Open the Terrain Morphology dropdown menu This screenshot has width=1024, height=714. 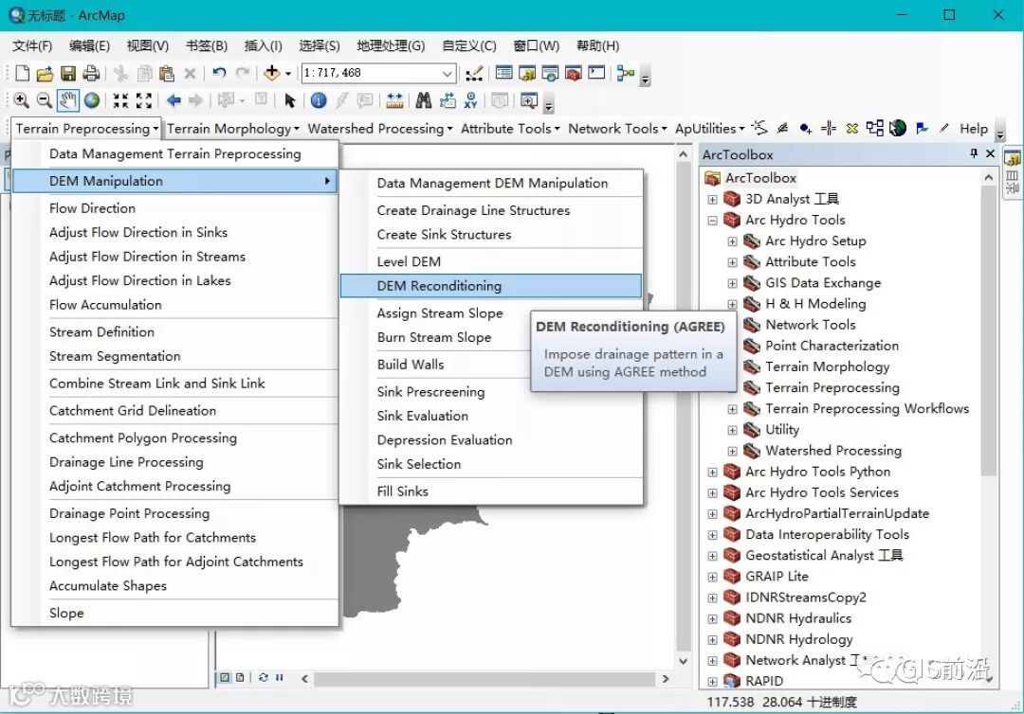click(233, 129)
